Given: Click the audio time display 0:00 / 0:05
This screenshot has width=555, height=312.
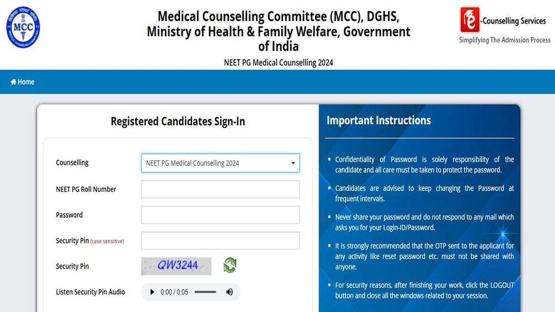Looking at the screenshot, I should point(174,292).
